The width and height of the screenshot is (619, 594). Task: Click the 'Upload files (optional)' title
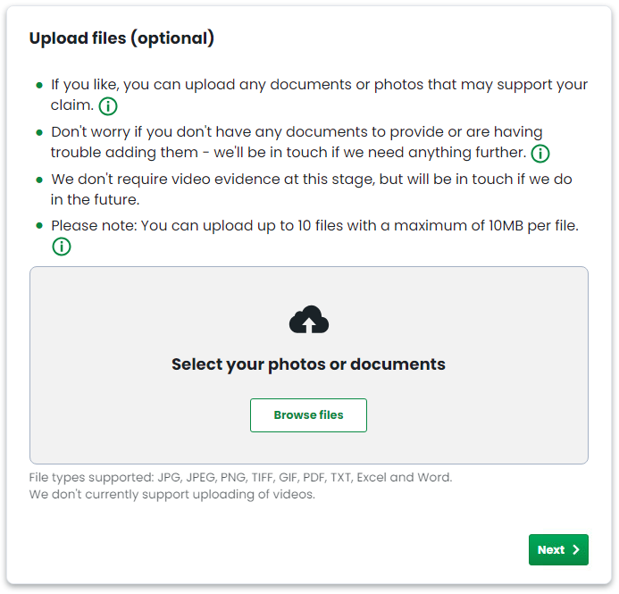(x=121, y=38)
